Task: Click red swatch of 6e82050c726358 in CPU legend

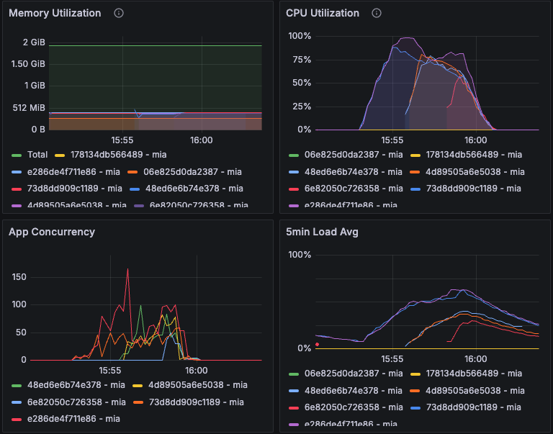Action: 293,188
